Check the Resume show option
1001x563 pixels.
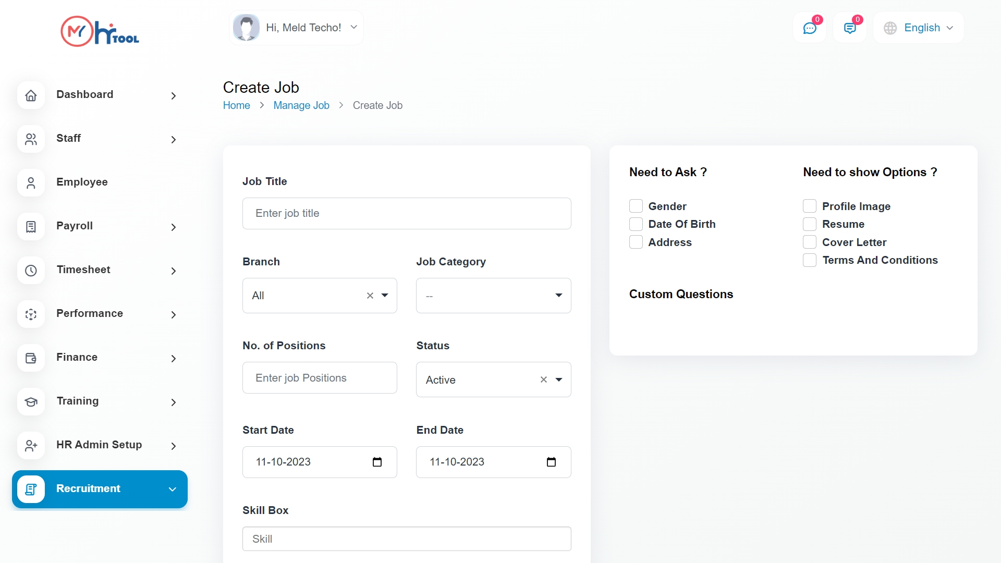click(x=810, y=224)
